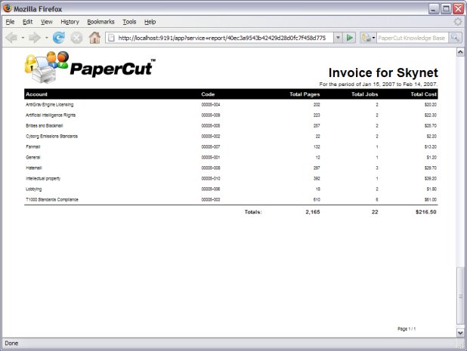Click the invoice period date text
Image resolution: width=467 pixels, height=351 pixels.
tap(379, 85)
